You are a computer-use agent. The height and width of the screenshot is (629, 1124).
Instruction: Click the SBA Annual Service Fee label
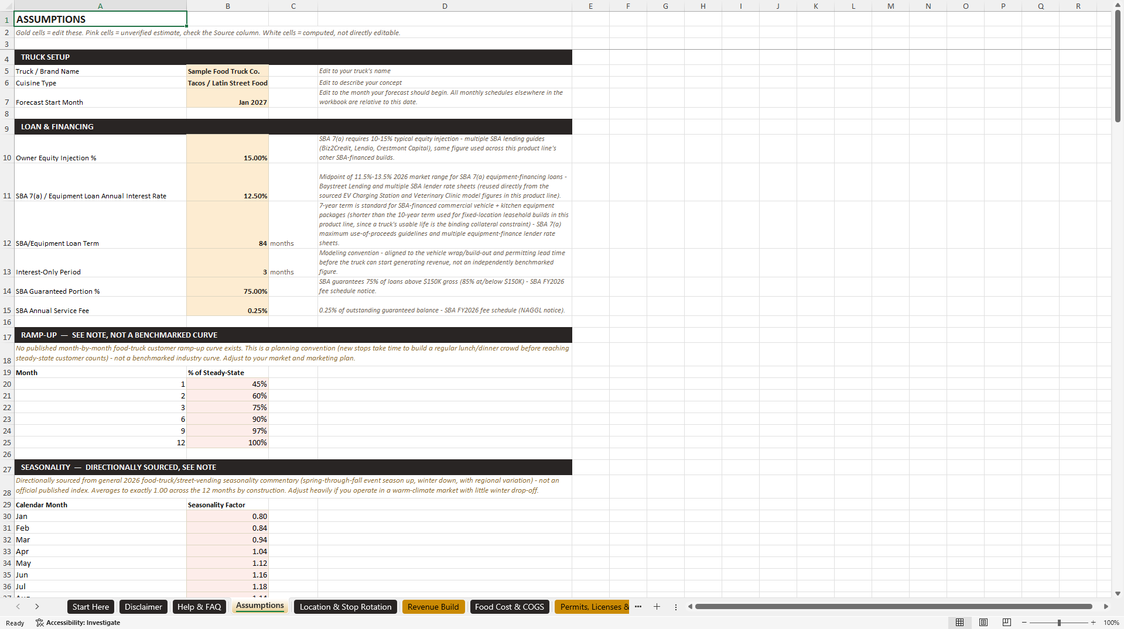point(52,311)
